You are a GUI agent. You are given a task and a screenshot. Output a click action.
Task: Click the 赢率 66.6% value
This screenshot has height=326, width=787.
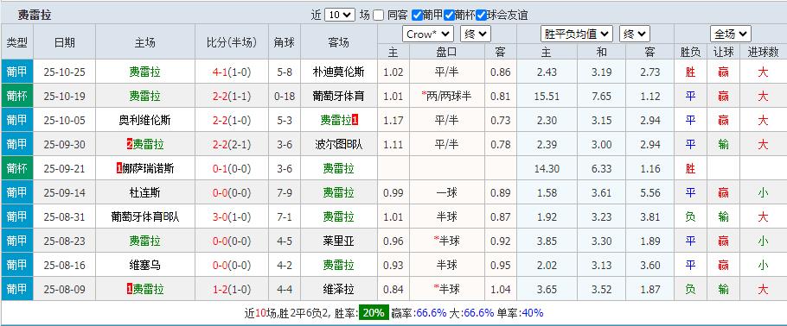pyautogui.click(x=432, y=313)
